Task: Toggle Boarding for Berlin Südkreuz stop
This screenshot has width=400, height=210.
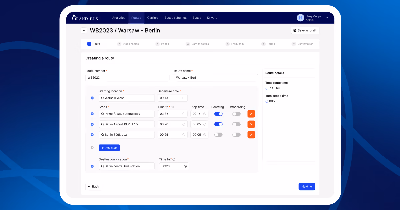Action: point(218,135)
